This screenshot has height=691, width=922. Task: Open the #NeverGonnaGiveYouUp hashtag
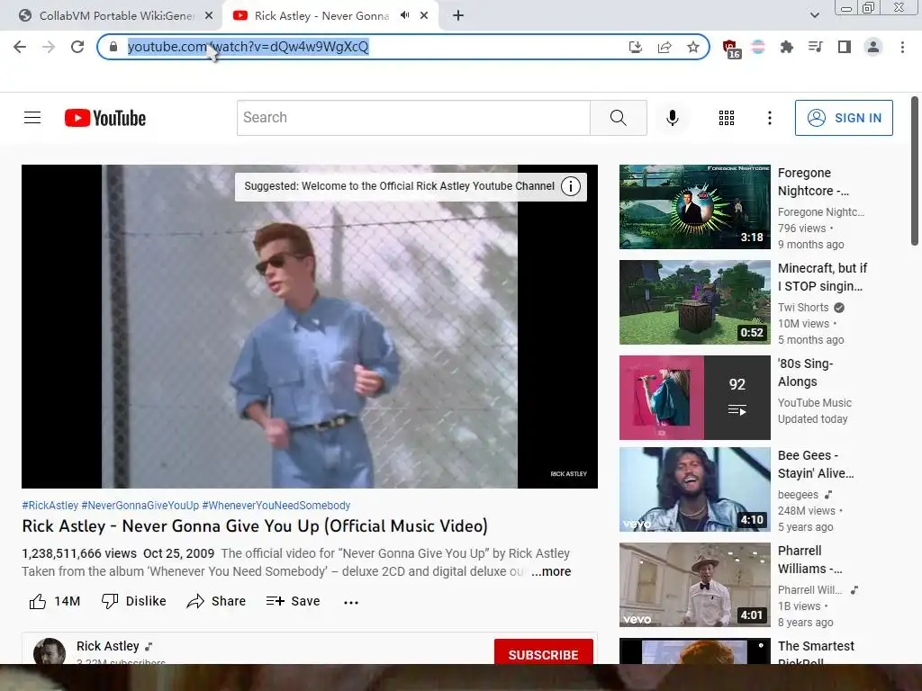[140, 506]
